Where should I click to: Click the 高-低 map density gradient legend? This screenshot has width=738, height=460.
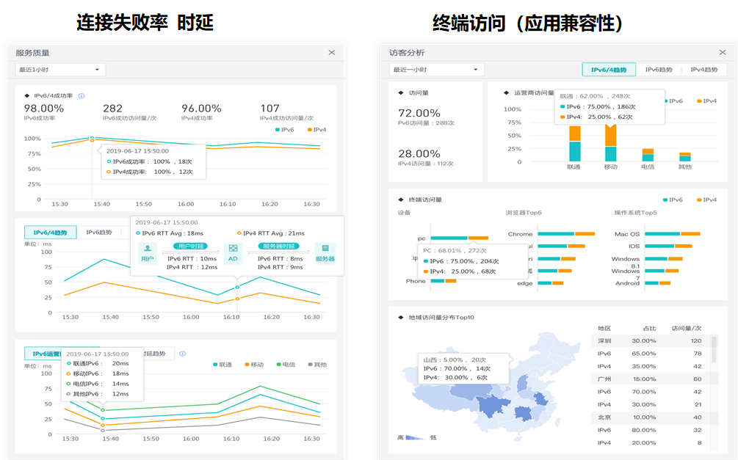coord(417,437)
